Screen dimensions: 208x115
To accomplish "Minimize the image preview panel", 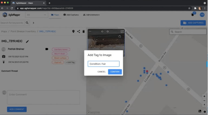I will (x=90, y=32).
